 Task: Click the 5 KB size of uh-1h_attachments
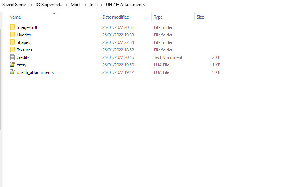pyautogui.click(x=216, y=72)
